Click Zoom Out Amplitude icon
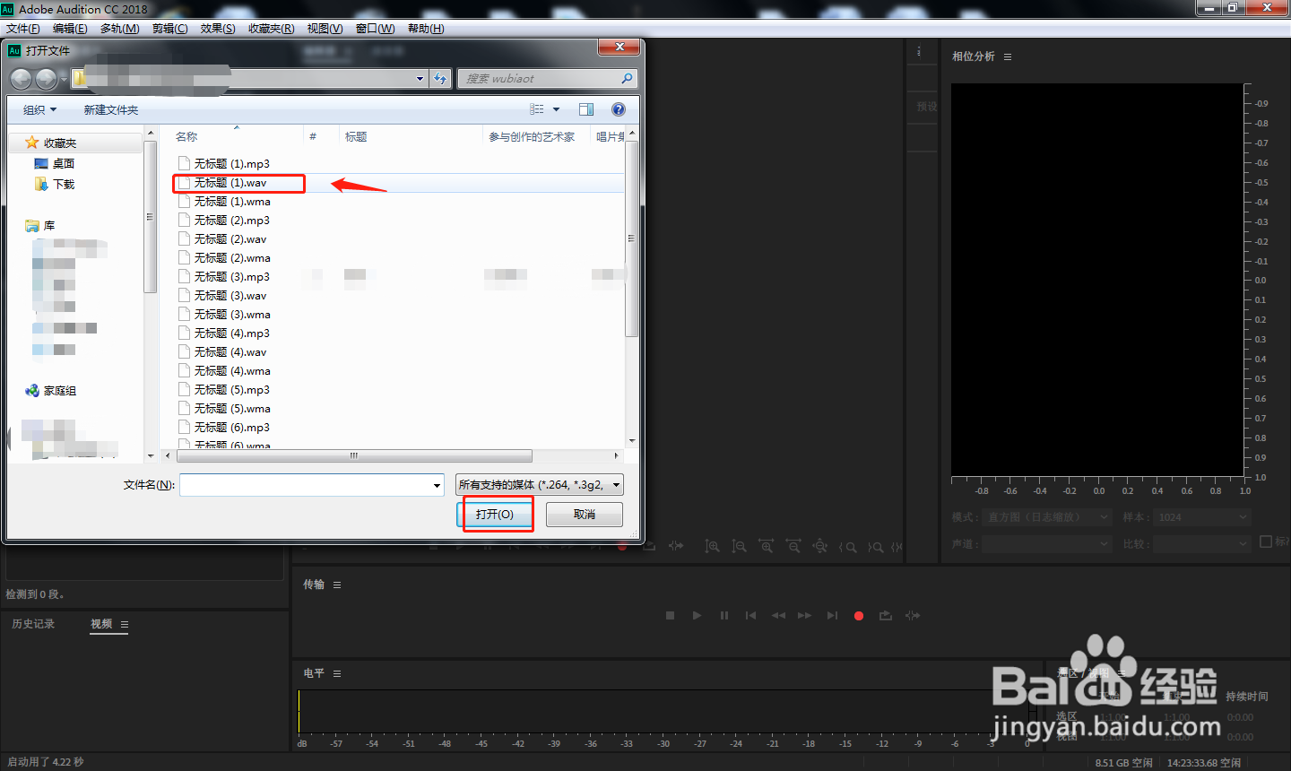Image resolution: width=1291 pixels, height=771 pixels. [739, 546]
